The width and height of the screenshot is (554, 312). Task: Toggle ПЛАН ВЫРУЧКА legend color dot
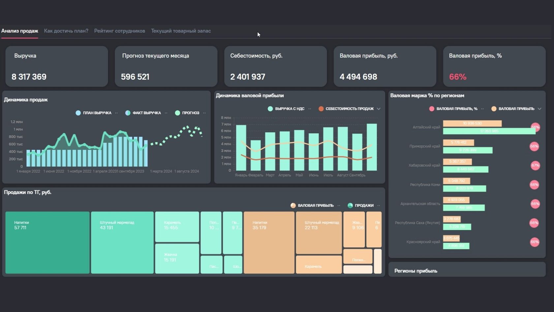click(78, 113)
